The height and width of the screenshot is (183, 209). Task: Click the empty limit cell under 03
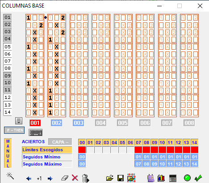tap(106, 150)
